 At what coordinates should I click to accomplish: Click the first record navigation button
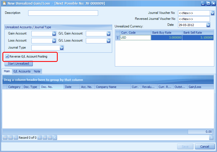click(5, 138)
